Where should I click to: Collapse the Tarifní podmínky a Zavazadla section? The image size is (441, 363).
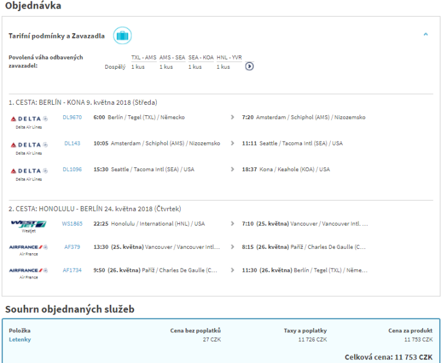pyautogui.click(x=426, y=35)
